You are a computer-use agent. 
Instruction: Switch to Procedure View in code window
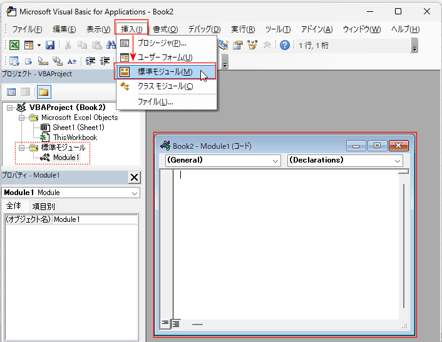(x=165, y=324)
